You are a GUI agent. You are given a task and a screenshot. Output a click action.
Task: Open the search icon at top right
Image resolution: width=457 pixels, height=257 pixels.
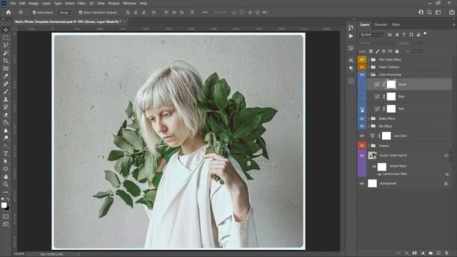point(429,12)
